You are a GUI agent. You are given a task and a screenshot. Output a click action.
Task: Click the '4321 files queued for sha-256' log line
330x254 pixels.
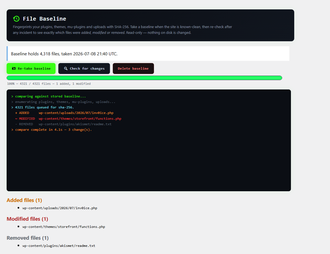point(43,107)
